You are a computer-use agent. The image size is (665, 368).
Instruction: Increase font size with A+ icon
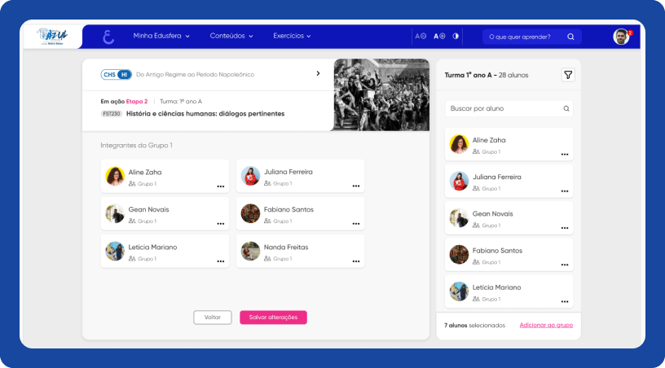[x=439, y=37]
